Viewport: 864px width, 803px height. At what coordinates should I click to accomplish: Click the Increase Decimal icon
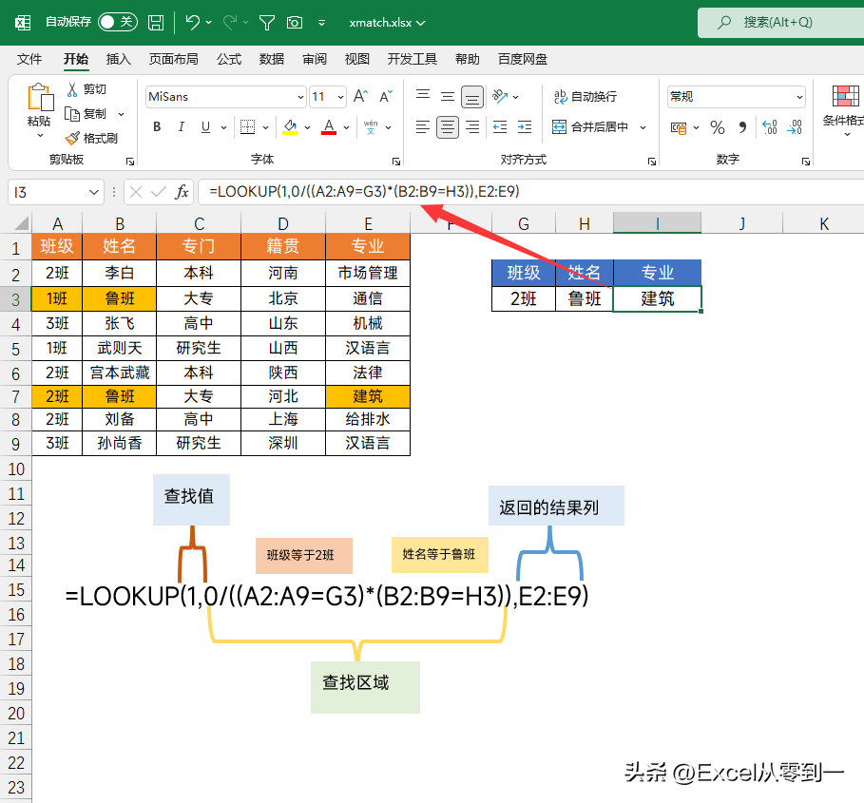click(770, 127)
